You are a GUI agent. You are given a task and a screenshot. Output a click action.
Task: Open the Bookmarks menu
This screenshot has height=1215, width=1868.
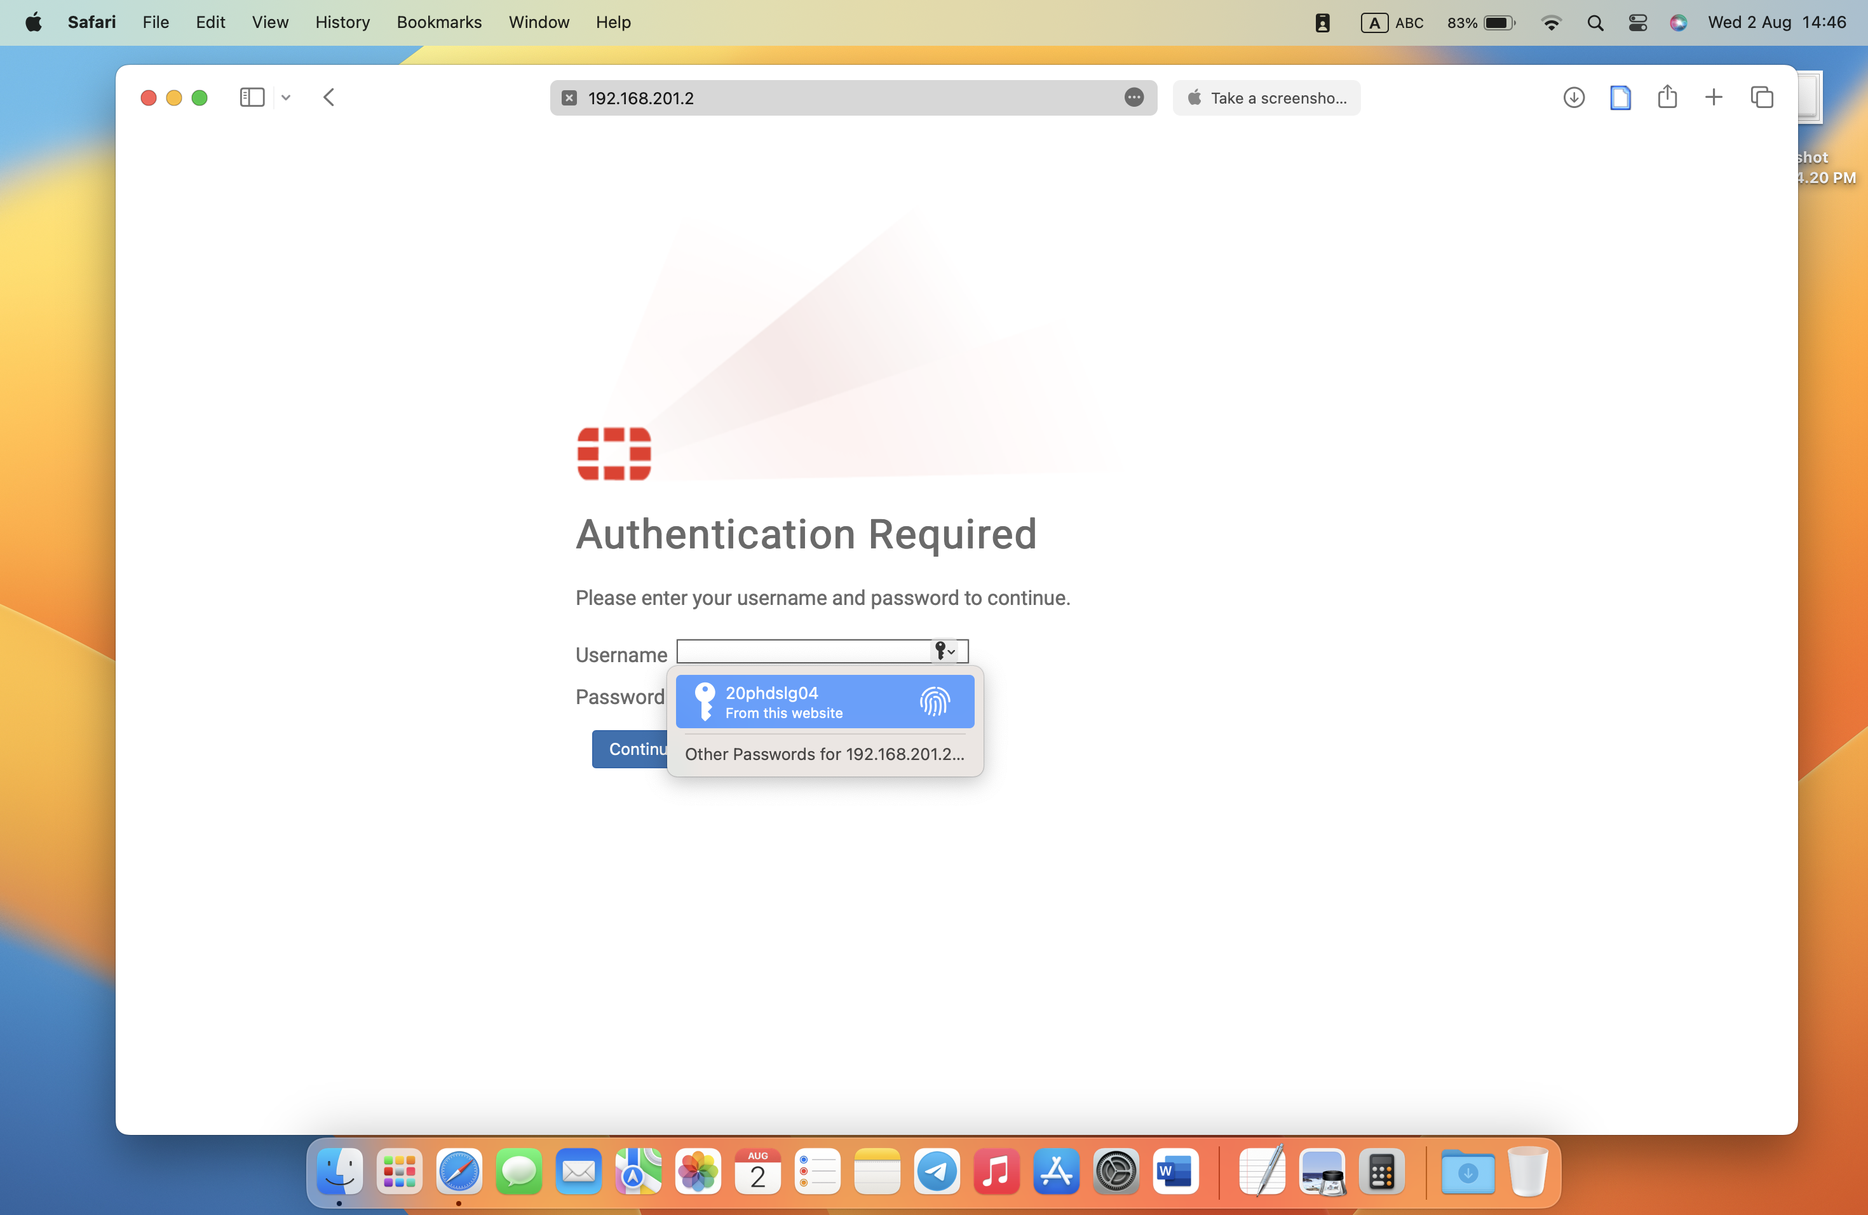pos(439,23)
